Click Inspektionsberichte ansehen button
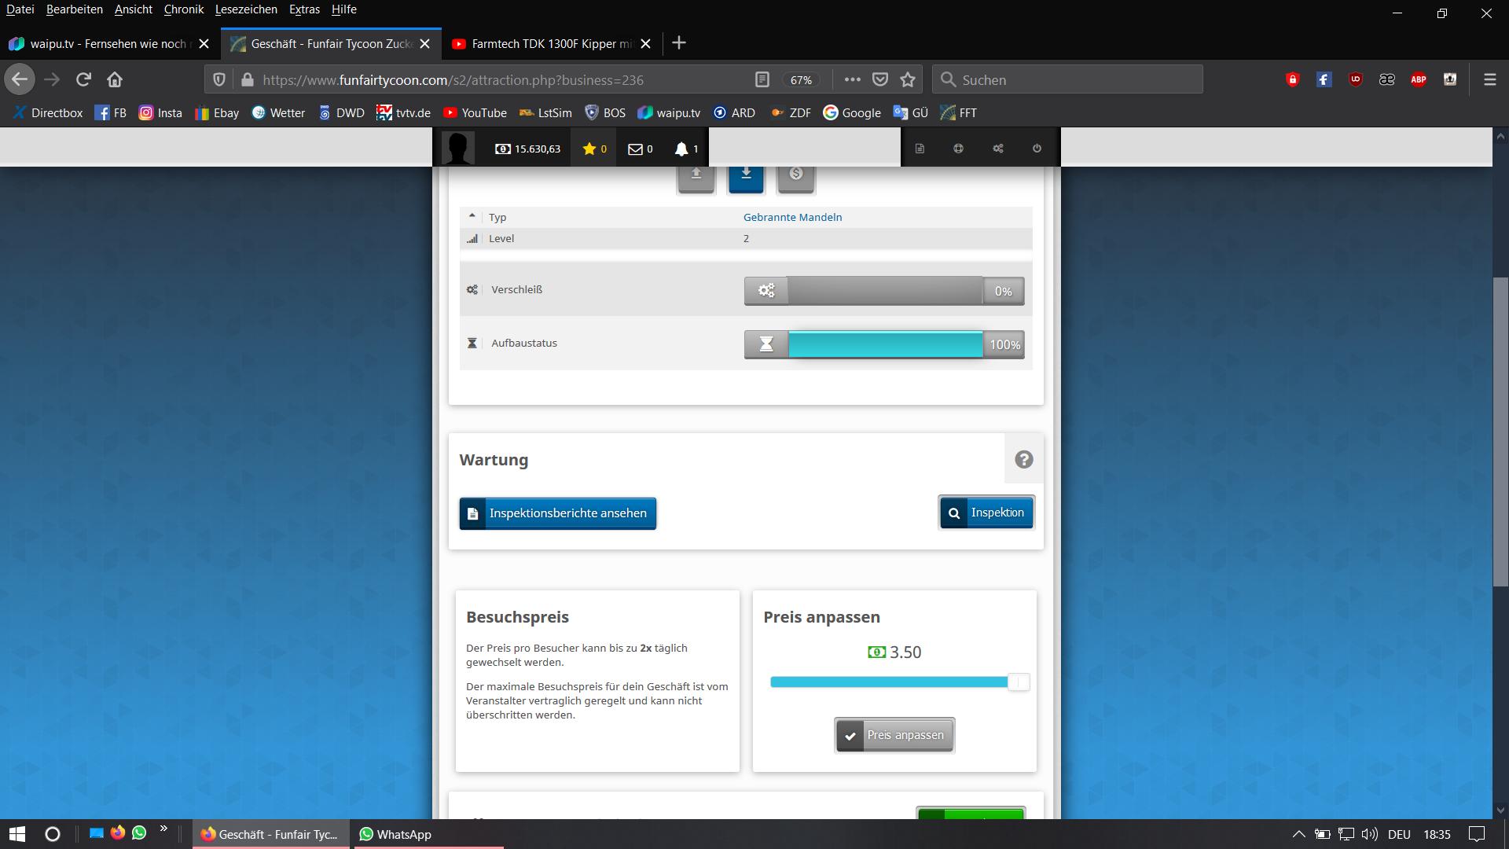This screenshot has height=849, width=1509. point(557,513)
